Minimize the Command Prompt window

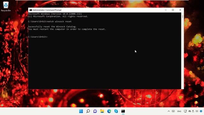click(166, 10)
